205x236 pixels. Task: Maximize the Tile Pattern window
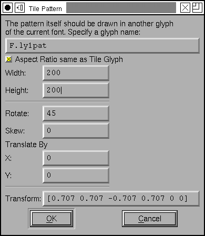click(x=197, y=8)
